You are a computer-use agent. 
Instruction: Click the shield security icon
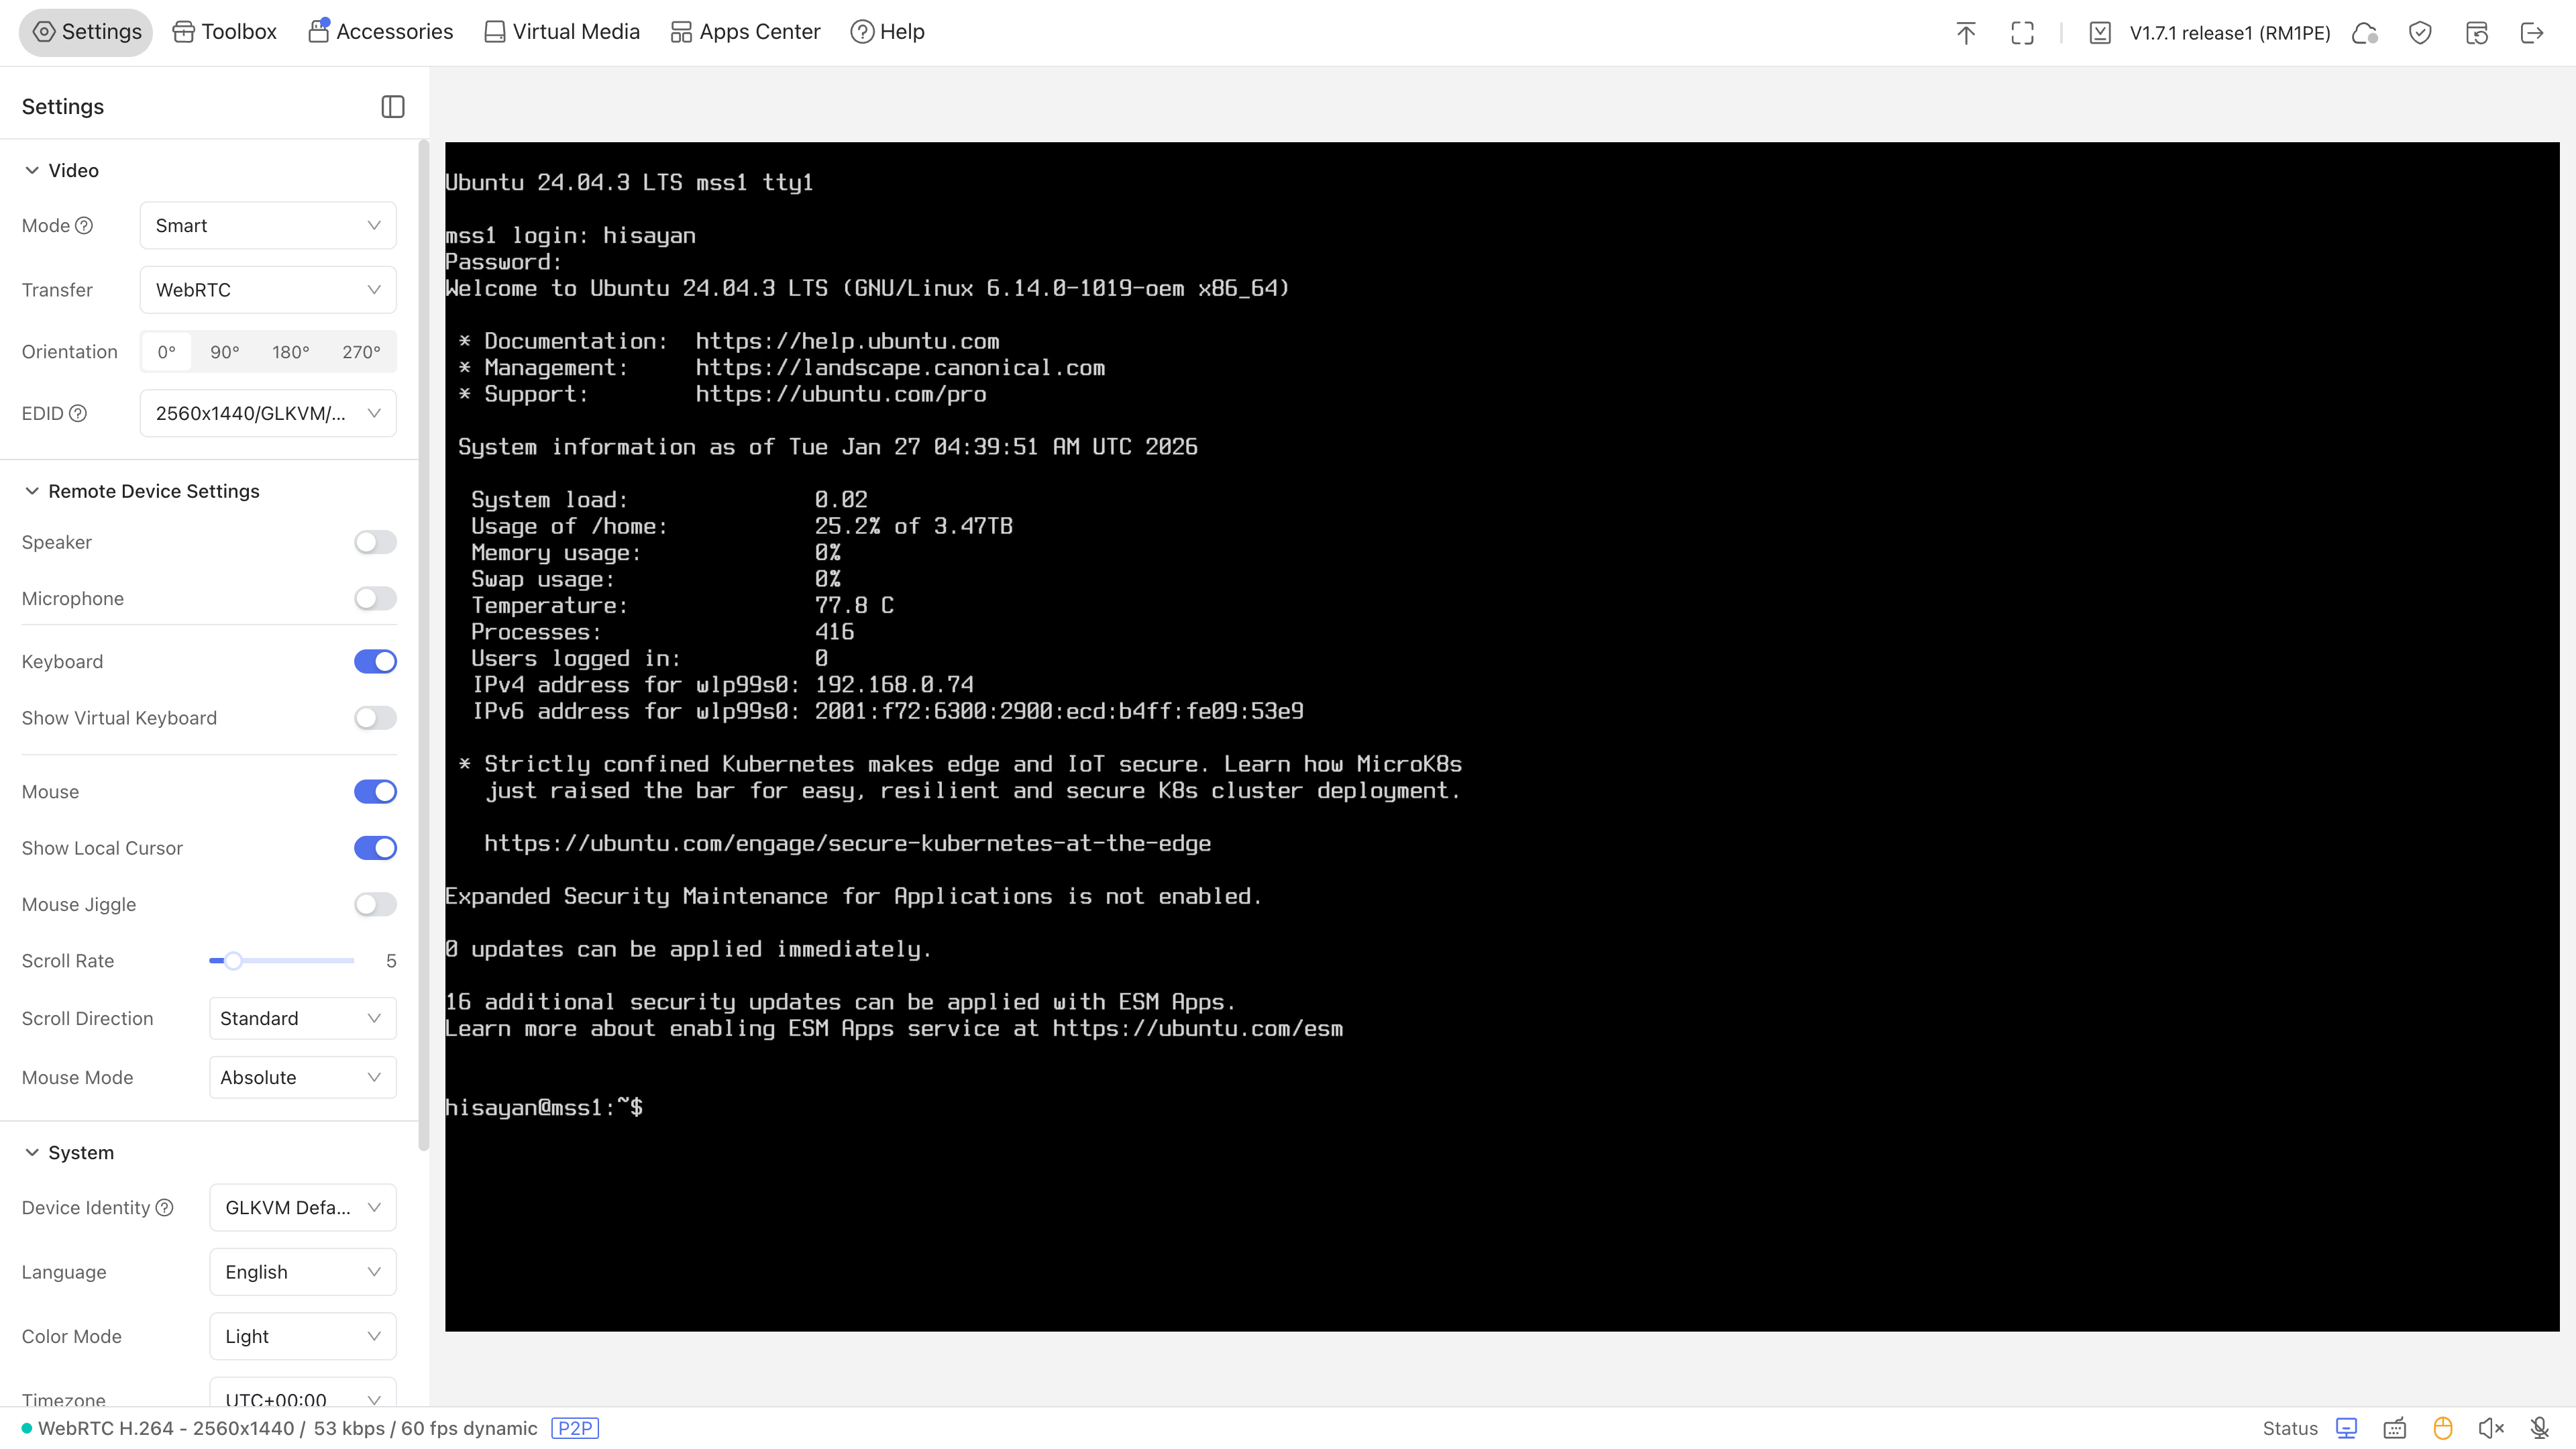click(2420, 33)
